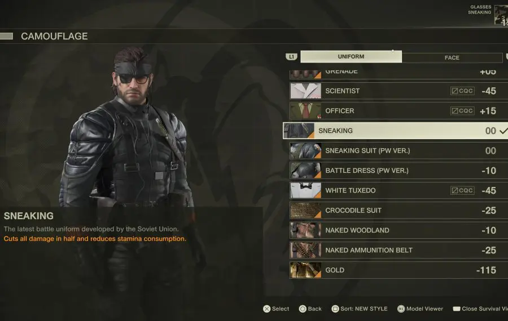
Task: Click the L1 shoulder button icon
Action: [x=291, y=57]
